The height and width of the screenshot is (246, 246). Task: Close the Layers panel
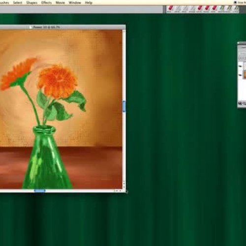pyautogui.click(x=239, y=43)
